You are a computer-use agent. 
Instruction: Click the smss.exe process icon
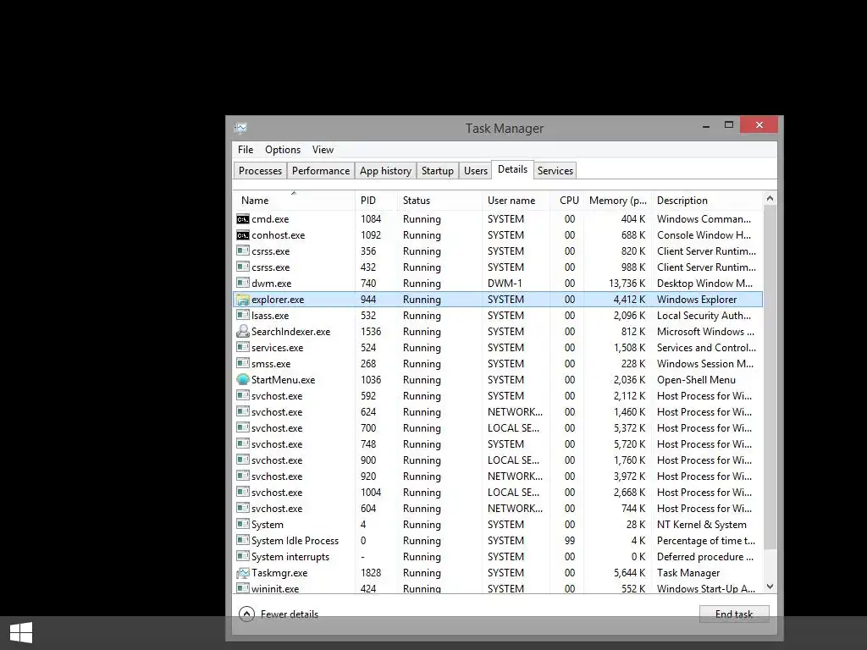(x=243, y=364)
